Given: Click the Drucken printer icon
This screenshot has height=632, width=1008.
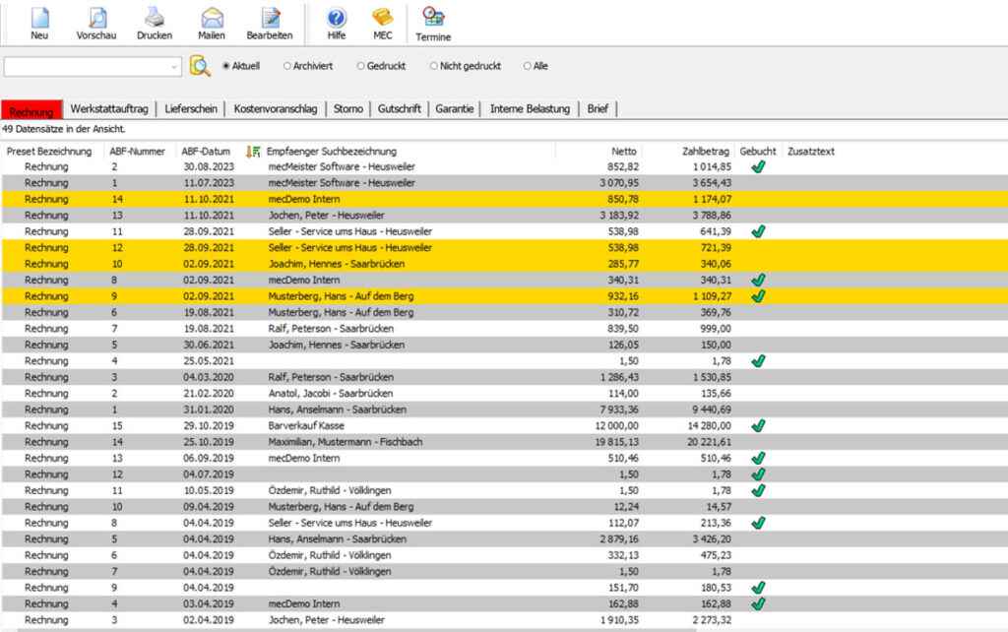Looking at the screenshot, I should 155,18.
